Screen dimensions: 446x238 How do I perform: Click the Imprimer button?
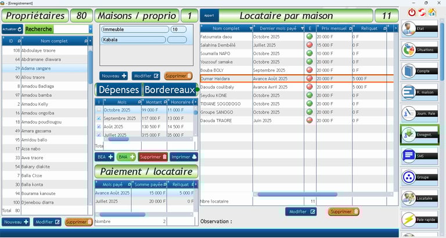click(184, 157)
